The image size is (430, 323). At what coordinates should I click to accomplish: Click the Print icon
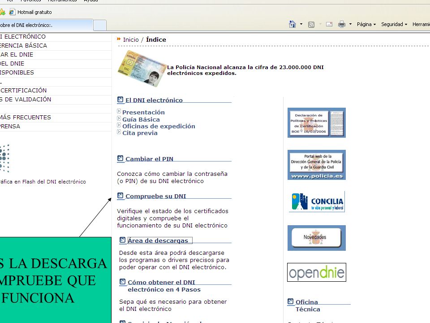coord(342,24)
